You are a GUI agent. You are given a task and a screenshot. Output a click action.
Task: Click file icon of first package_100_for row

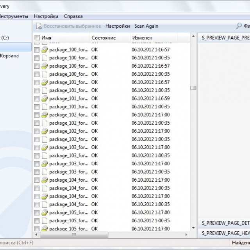(44, 50)
